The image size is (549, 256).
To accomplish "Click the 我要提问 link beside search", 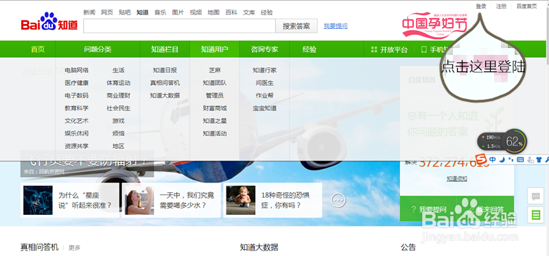I will (336, 26).
